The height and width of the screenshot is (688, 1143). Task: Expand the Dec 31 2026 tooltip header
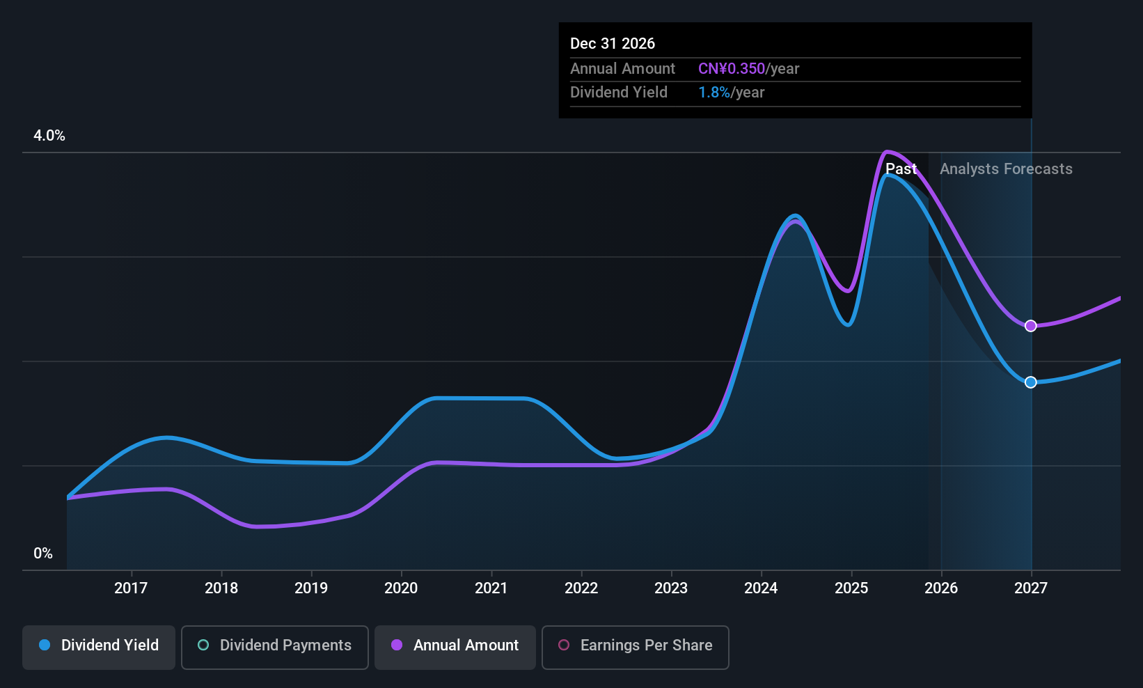(613, 43)
